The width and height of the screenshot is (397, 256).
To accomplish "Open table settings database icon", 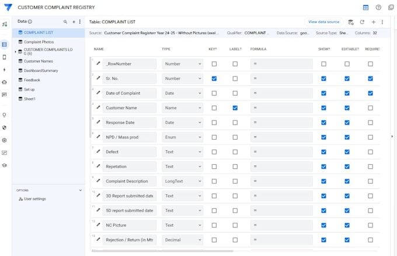I will (x=351, y=22).
